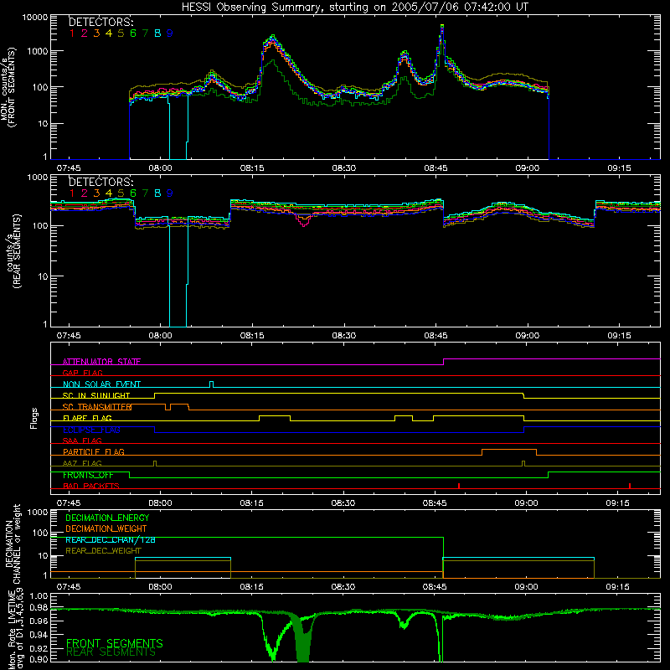The height and width of the screenshot is (670, 670).
Task: Select detector 6 in front segments legend
Action: point(133,33)
